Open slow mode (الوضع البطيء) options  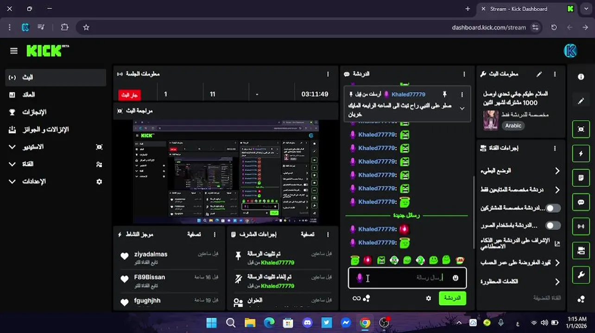[x=521, y=171]
